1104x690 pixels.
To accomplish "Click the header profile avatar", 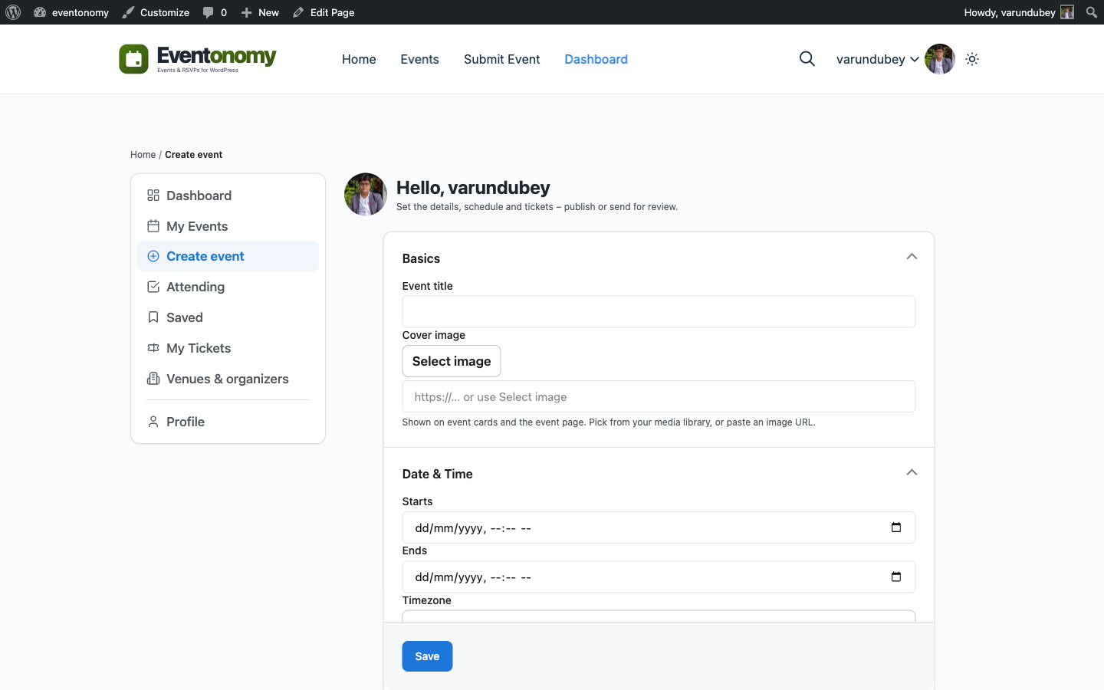I will pos(939,59).
